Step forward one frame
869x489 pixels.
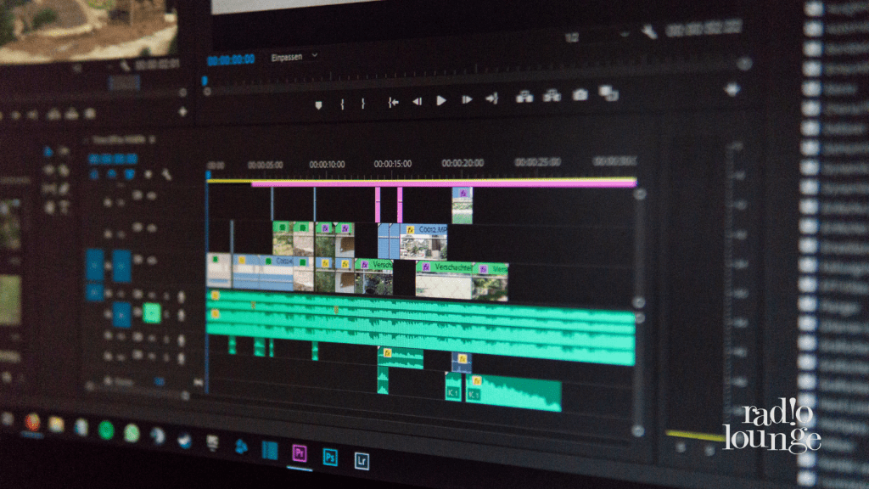tap(466, 99)
